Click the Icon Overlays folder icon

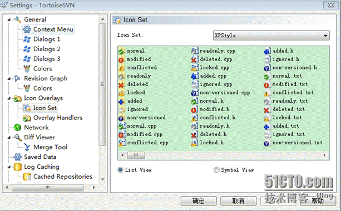pyautogui.click(x=17, y=98)
